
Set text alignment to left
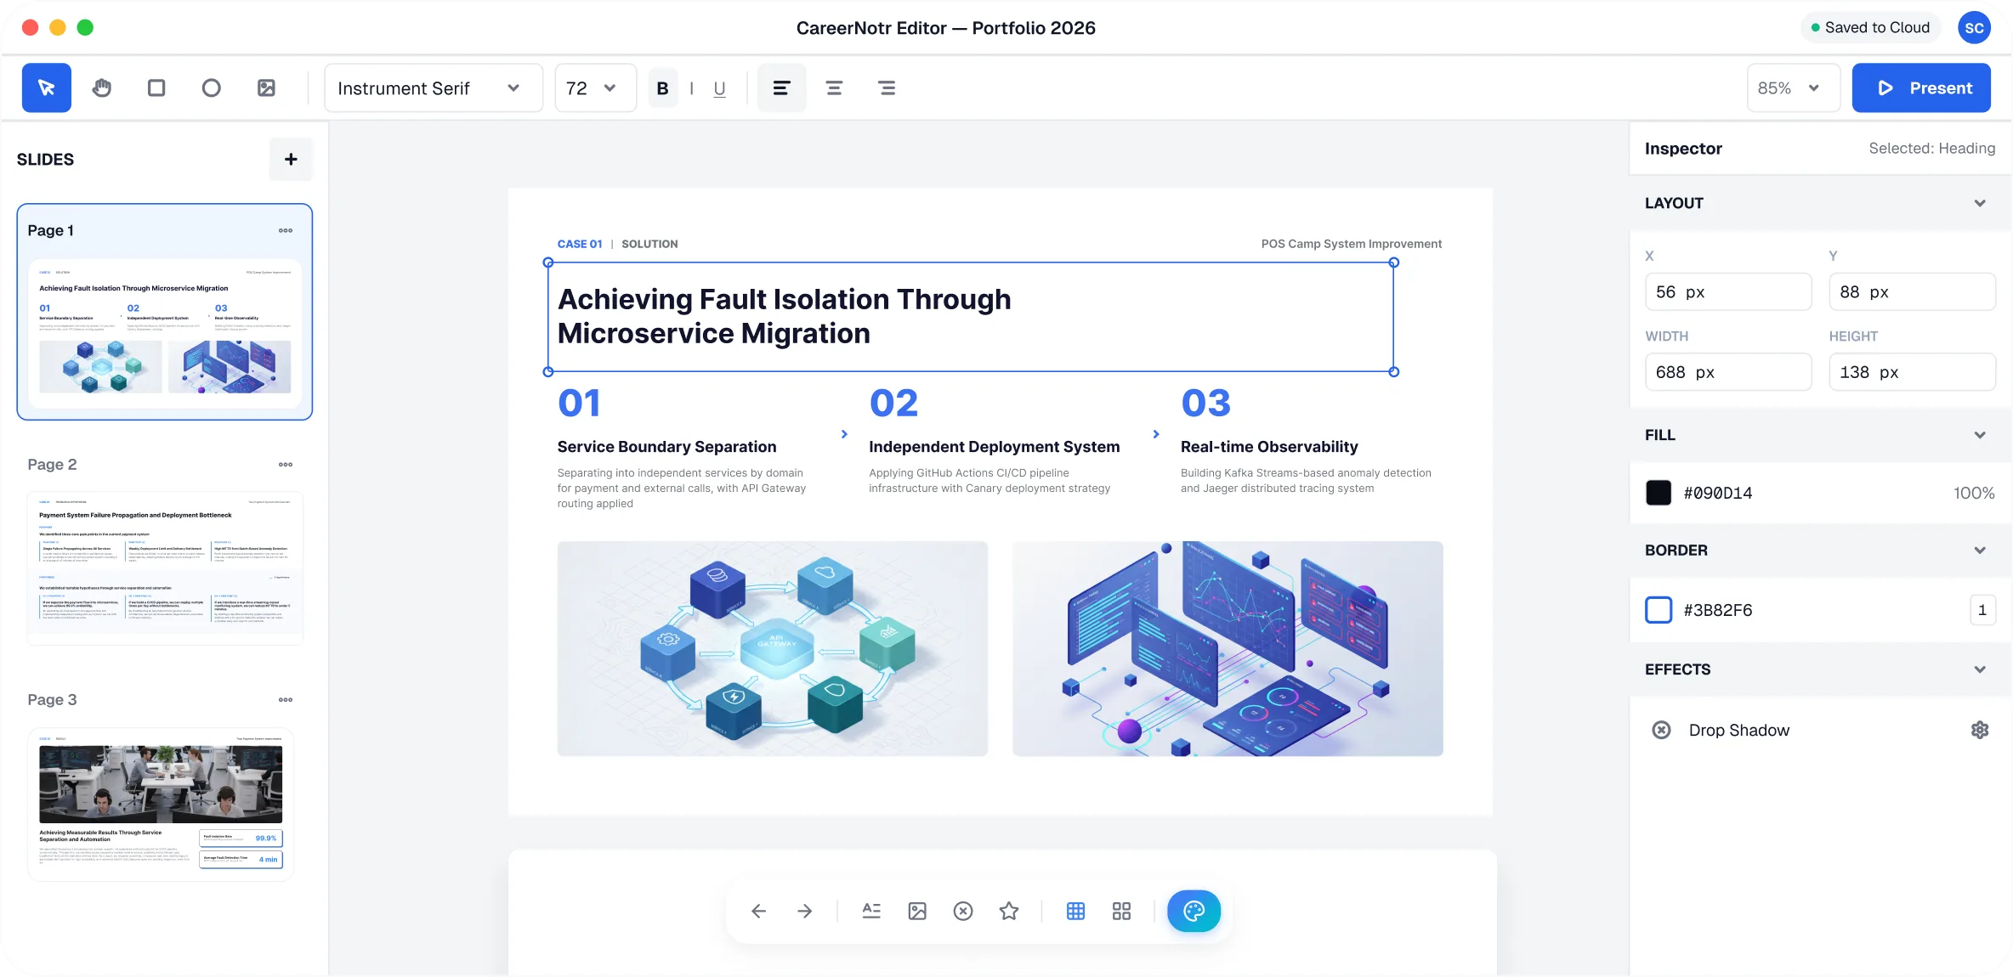click(781, 88)
